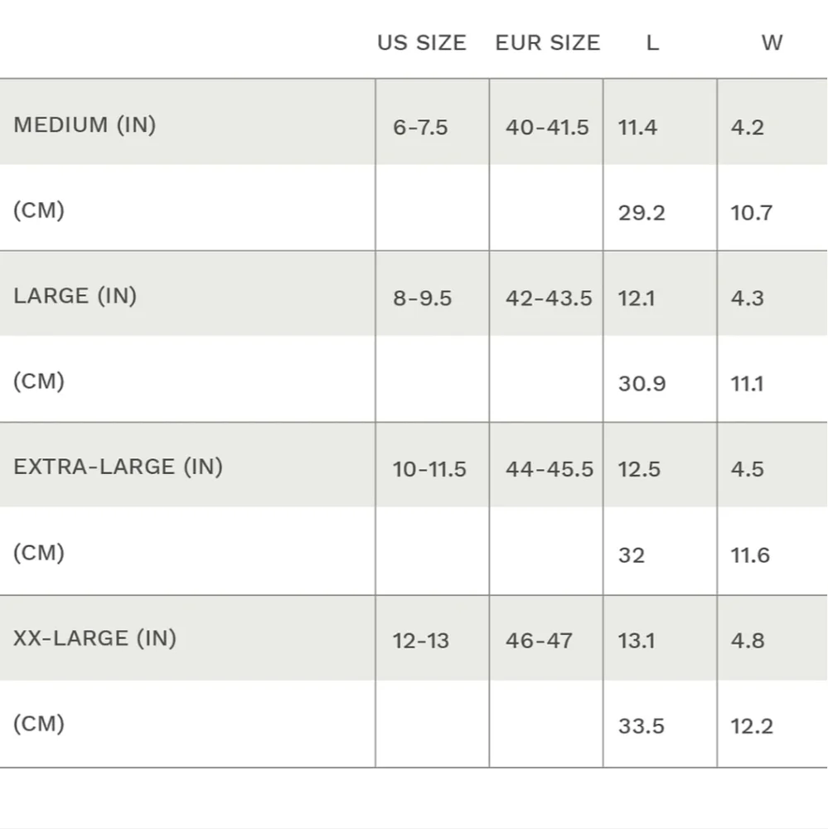The height and width of the screenshot is (829, 828).
Task: Click the 46-47 EUR size cell
Action: click(539, 641)
